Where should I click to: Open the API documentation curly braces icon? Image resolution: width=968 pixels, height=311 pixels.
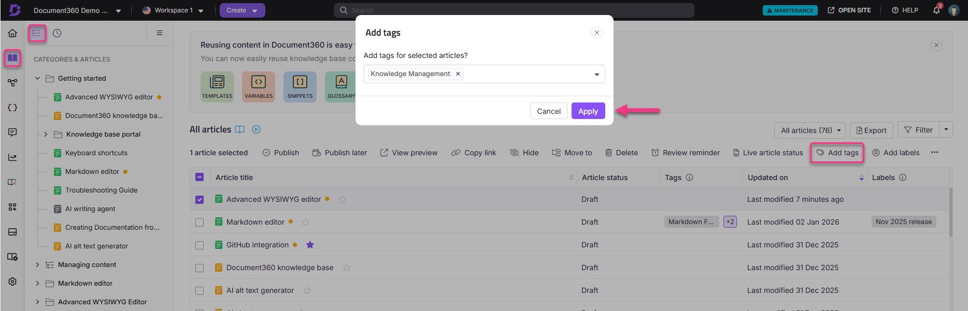pos(12,108)
